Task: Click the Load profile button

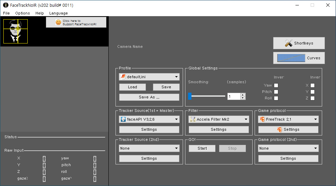Action: [132, 87]
